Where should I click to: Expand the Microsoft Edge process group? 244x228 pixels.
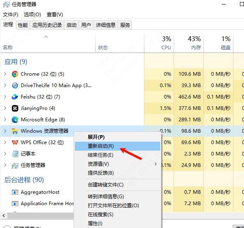coord(5,119)
